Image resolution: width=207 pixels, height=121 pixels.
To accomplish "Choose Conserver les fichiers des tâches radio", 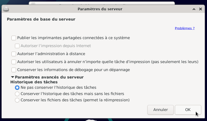I will point(17,100).
